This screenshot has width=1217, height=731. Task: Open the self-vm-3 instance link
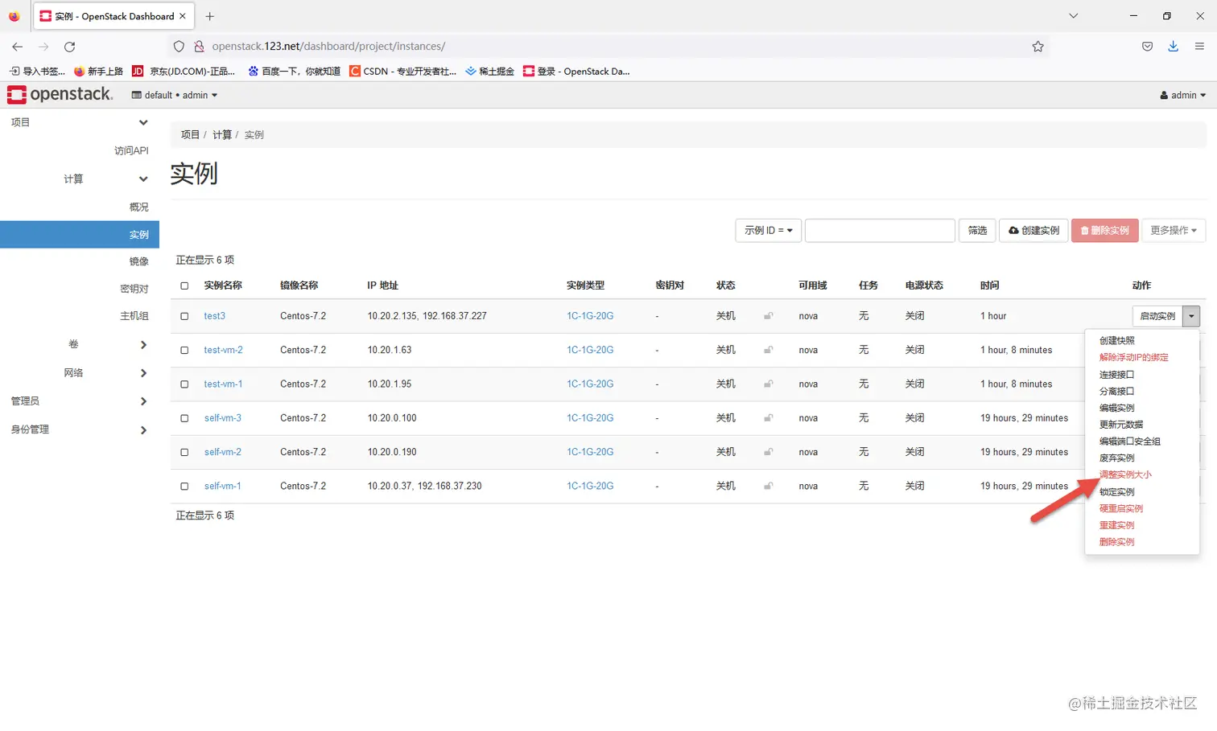click(223, 418)
